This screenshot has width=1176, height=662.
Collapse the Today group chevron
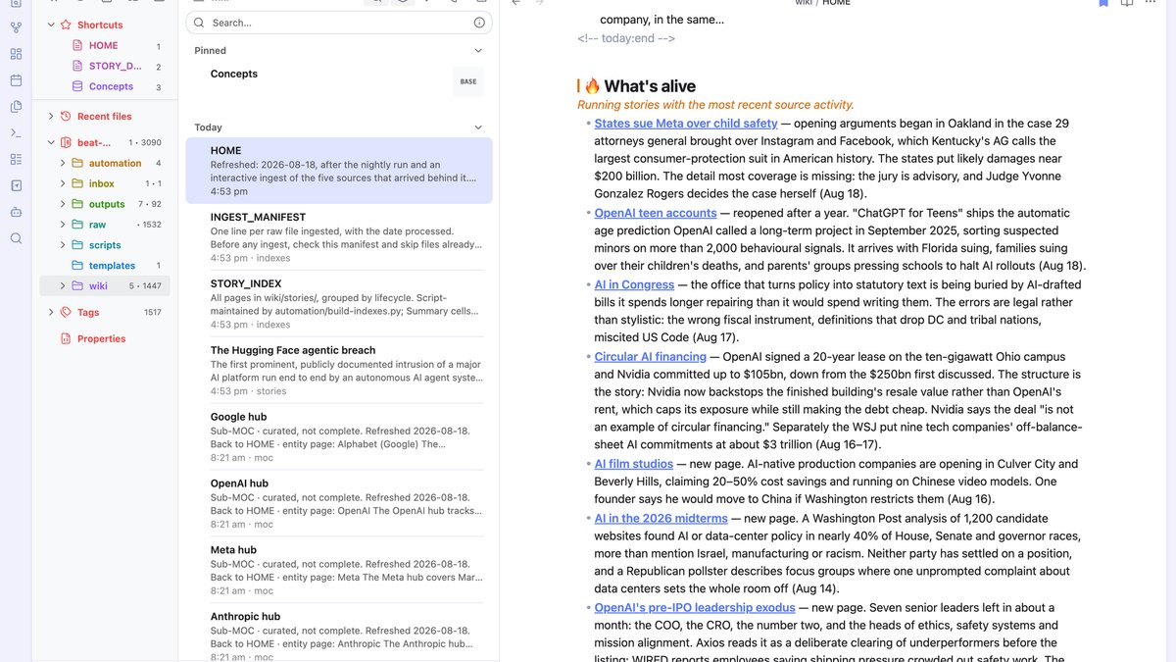478,127
